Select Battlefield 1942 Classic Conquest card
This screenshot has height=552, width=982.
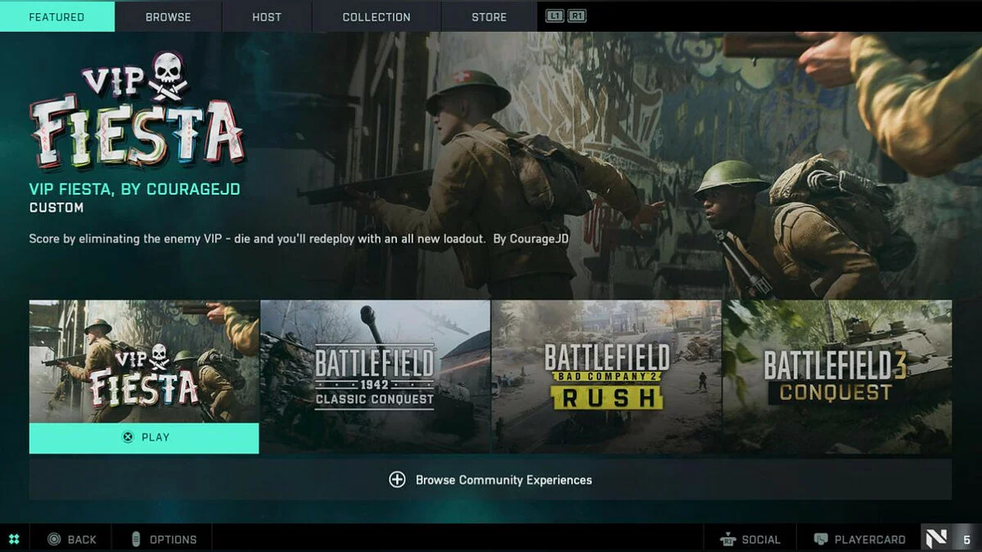click(375, 377)
